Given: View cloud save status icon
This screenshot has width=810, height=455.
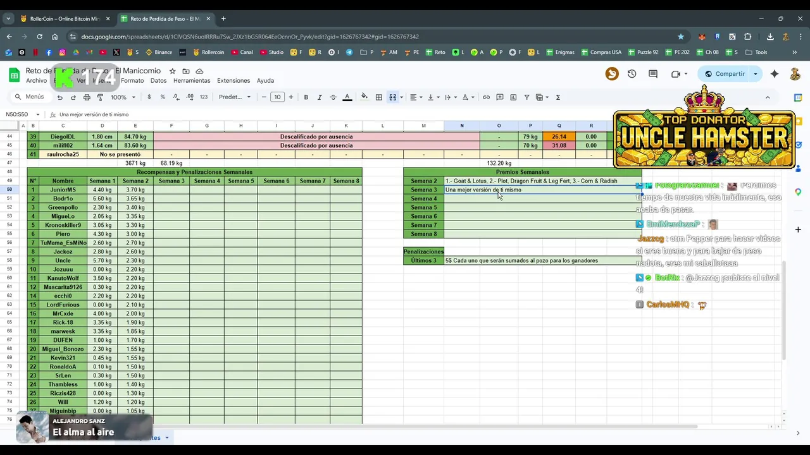Looking at the screenshot, I should point(199,71).
